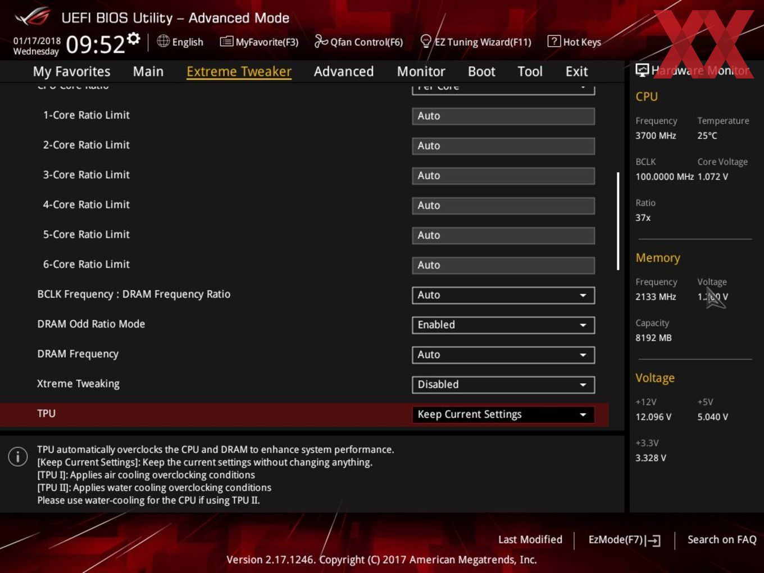The image size is (764, 573).
Task: Open the TPU Keep Current Settings dropdown
Action: [x=503, y=414]
